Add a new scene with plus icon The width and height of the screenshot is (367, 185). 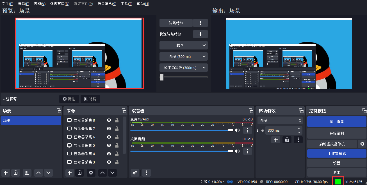tap(6, 173)
